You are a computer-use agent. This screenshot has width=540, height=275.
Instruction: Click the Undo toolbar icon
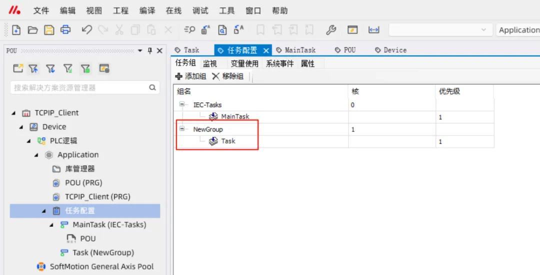[87, 30]
